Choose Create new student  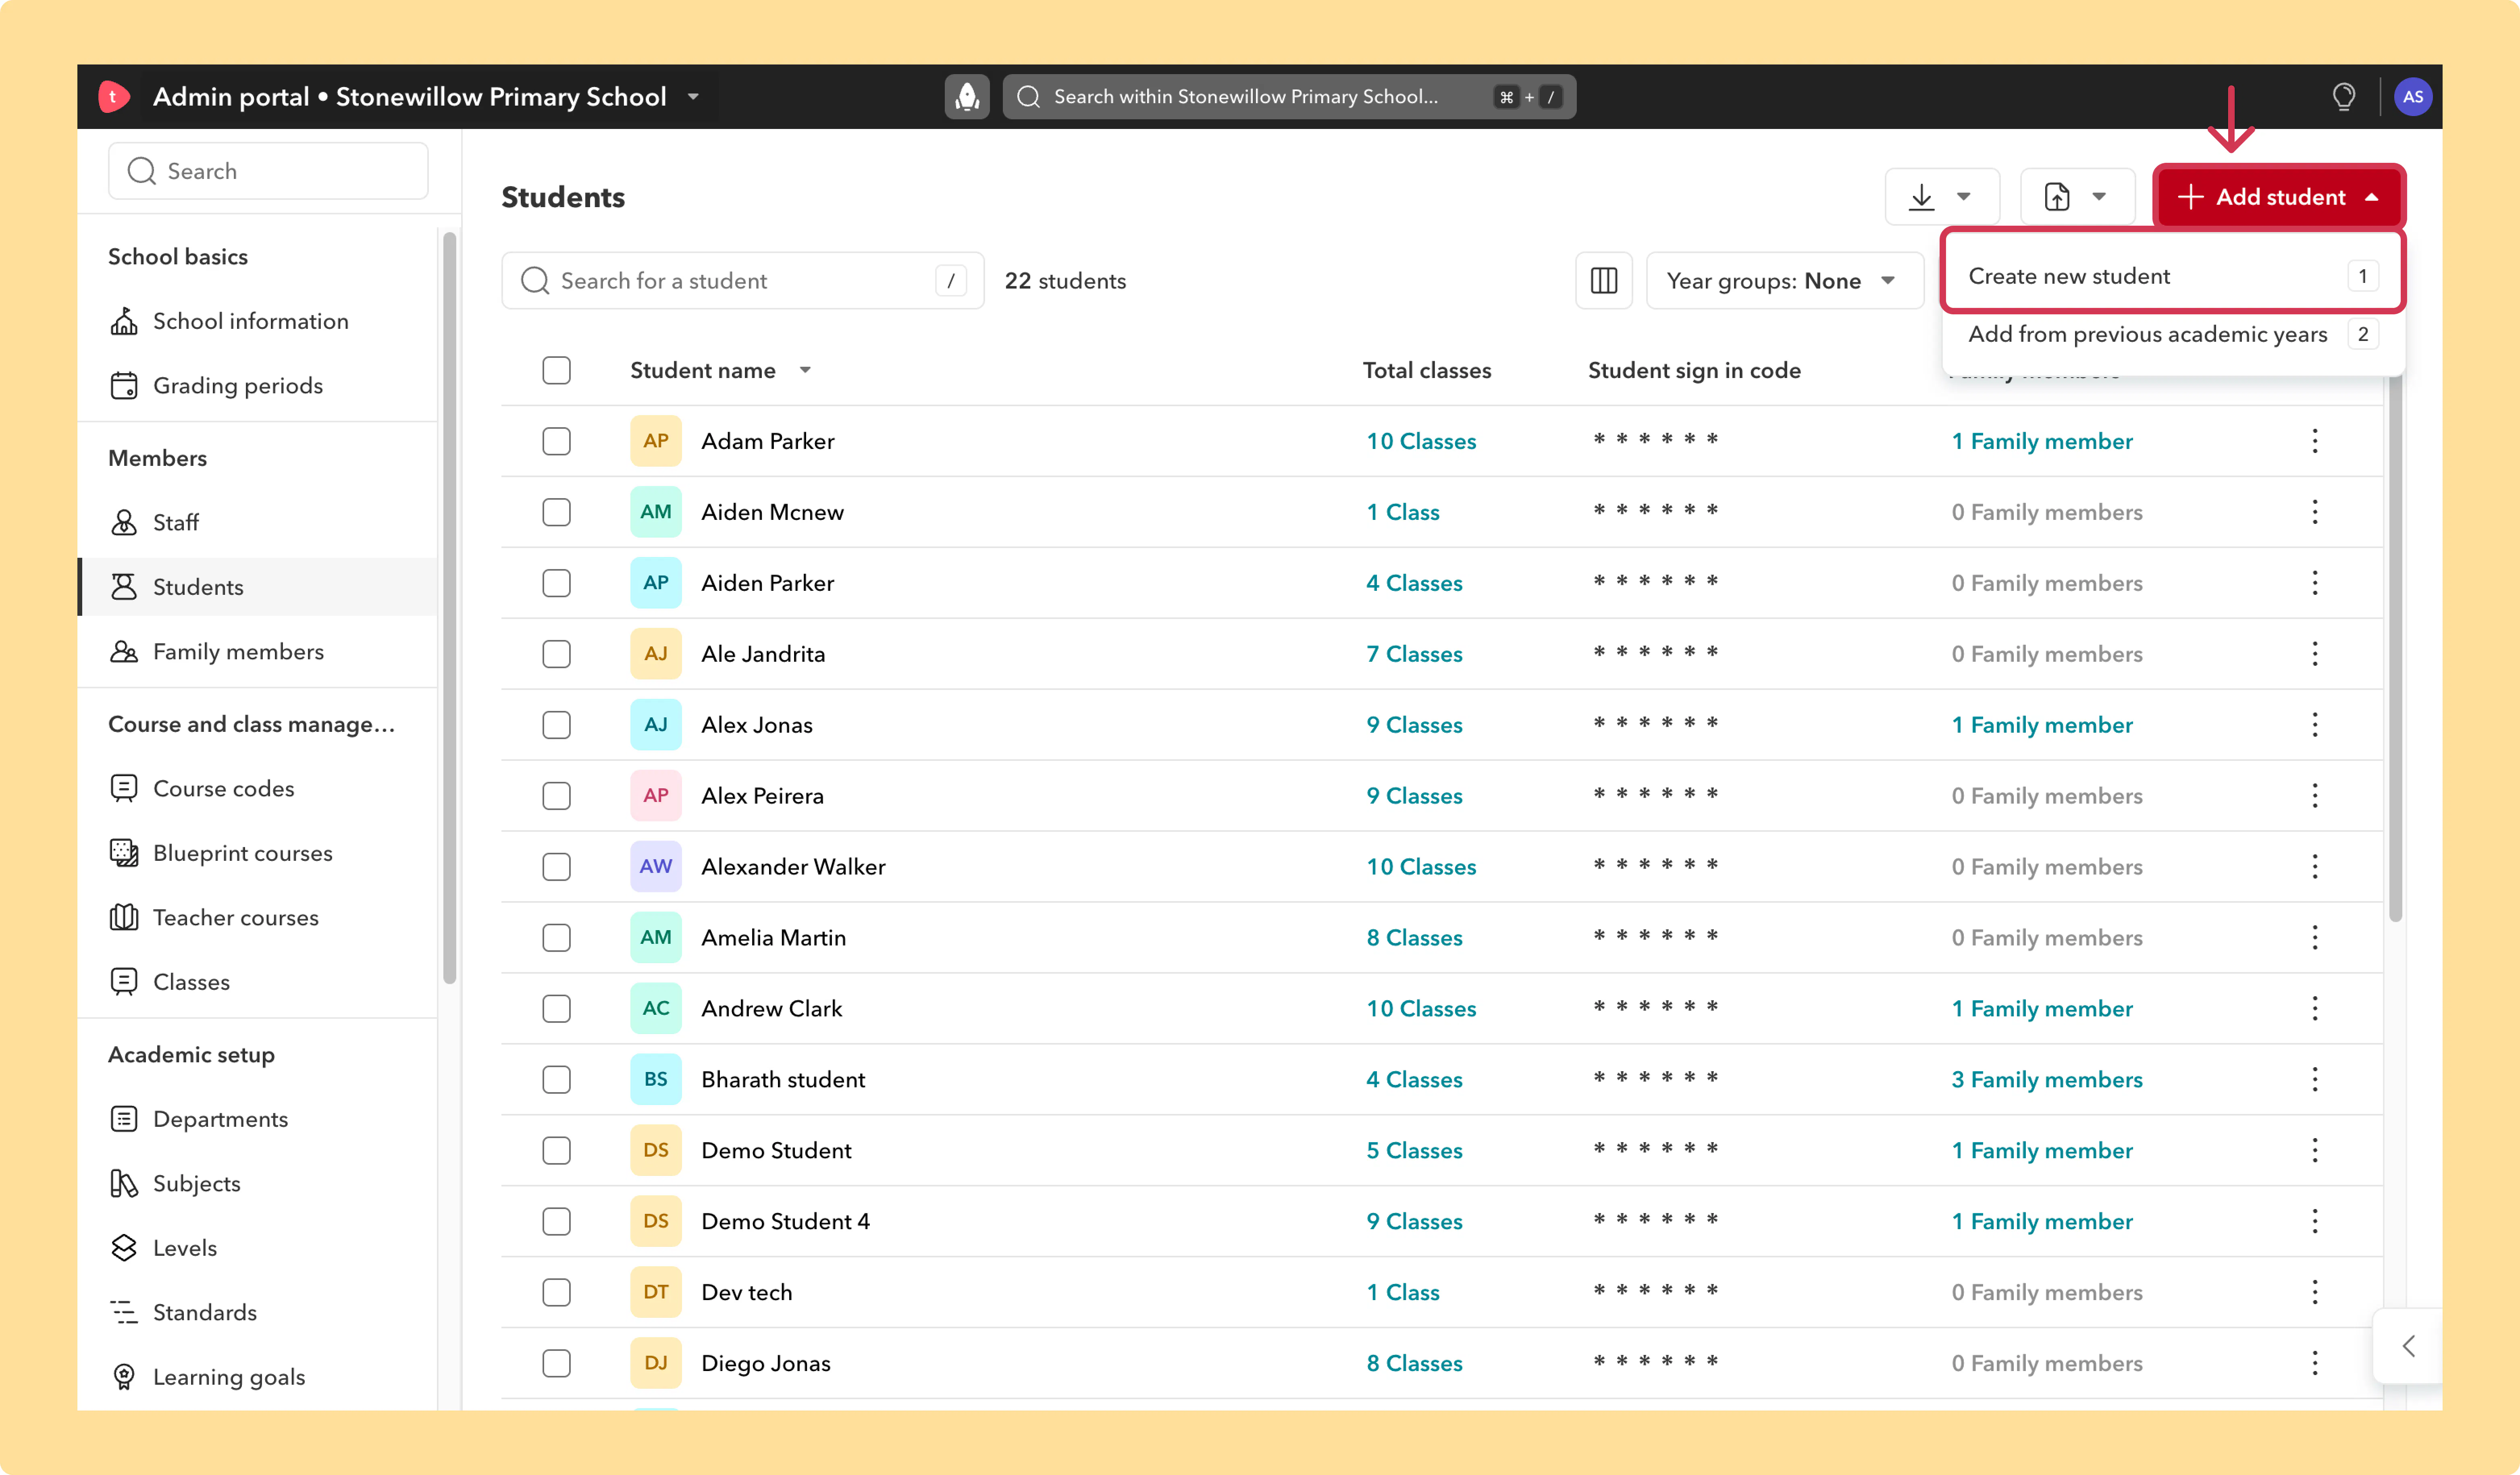click(x=2172, y=276)
